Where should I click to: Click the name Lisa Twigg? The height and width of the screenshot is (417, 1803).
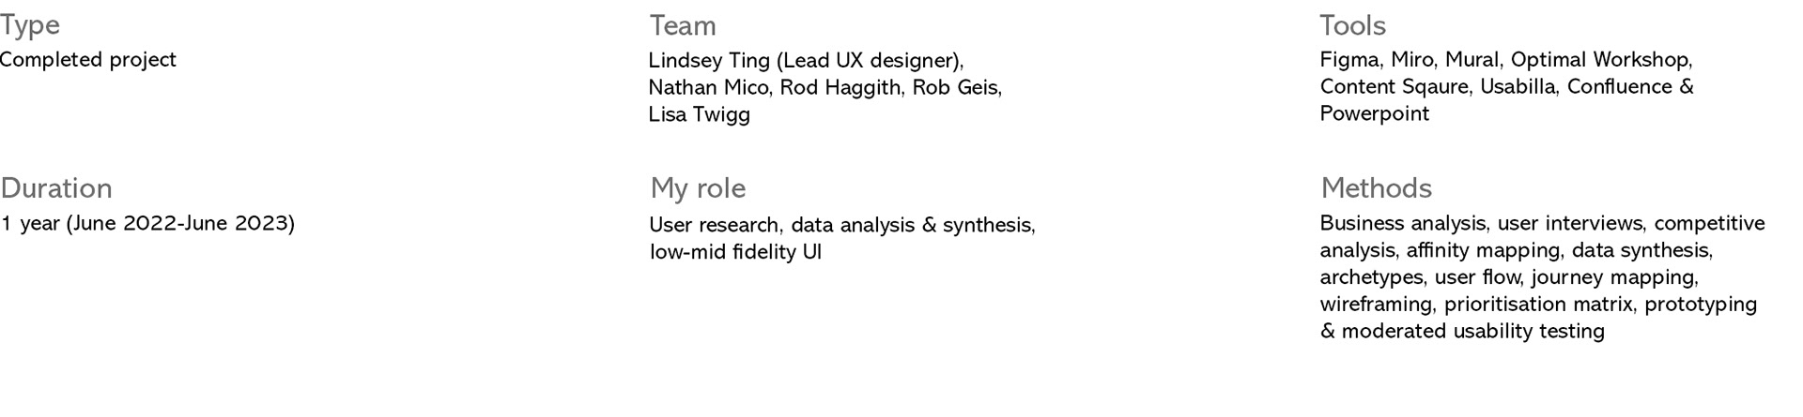pos(700,115)
